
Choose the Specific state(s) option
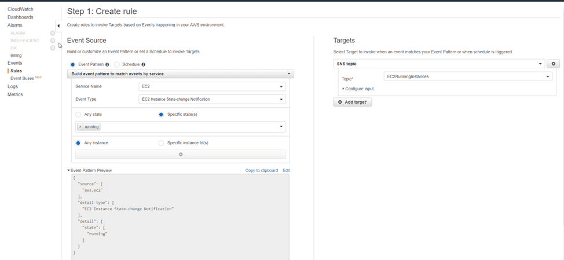pyautogui.click(x=161, y=114)
